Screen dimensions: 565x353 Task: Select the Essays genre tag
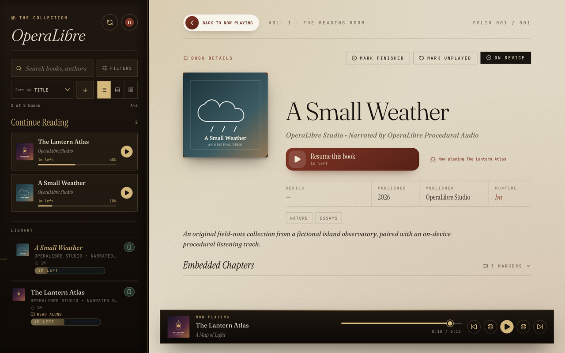point(328,218)
